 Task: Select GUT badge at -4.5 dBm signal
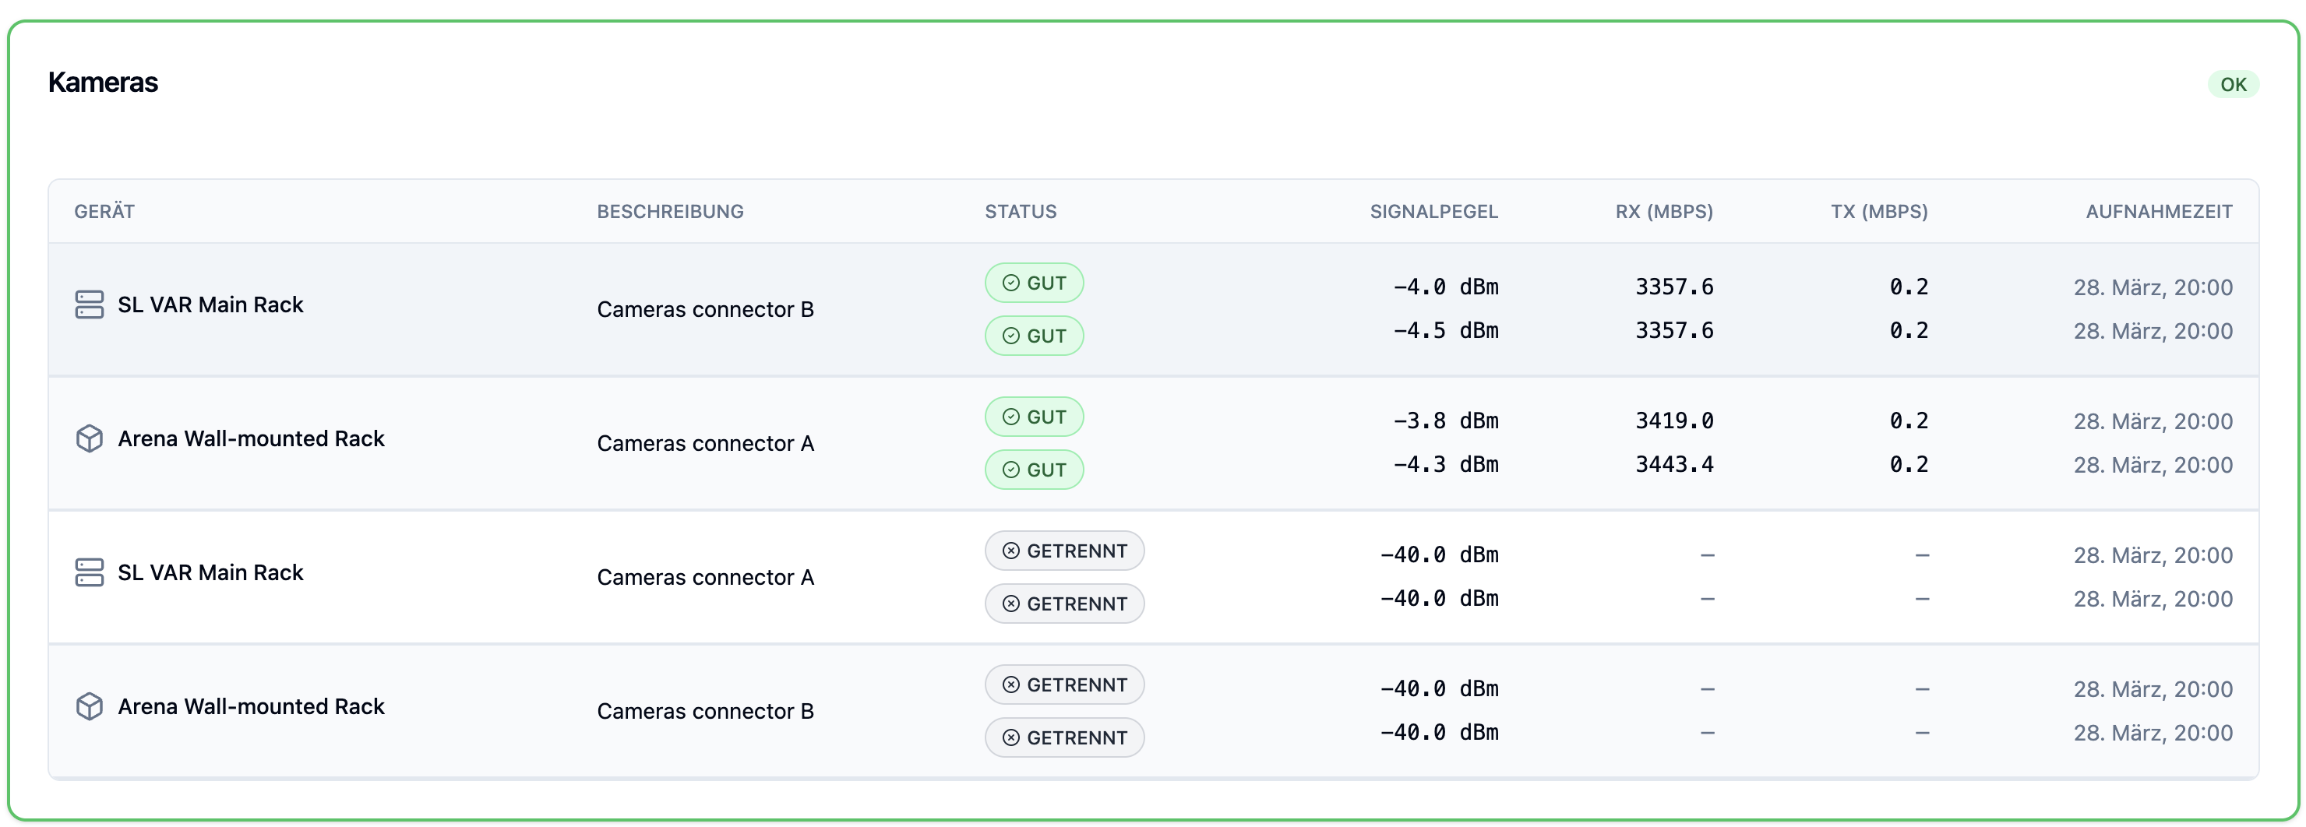1034,336
